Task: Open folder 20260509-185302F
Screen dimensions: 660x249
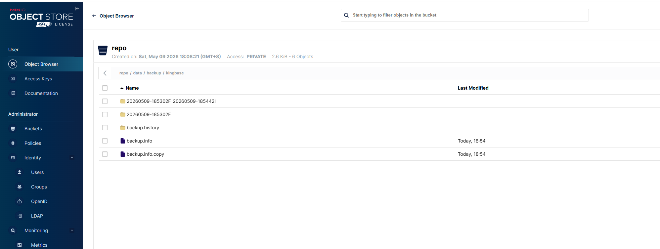Action: [x=149, y=114]
